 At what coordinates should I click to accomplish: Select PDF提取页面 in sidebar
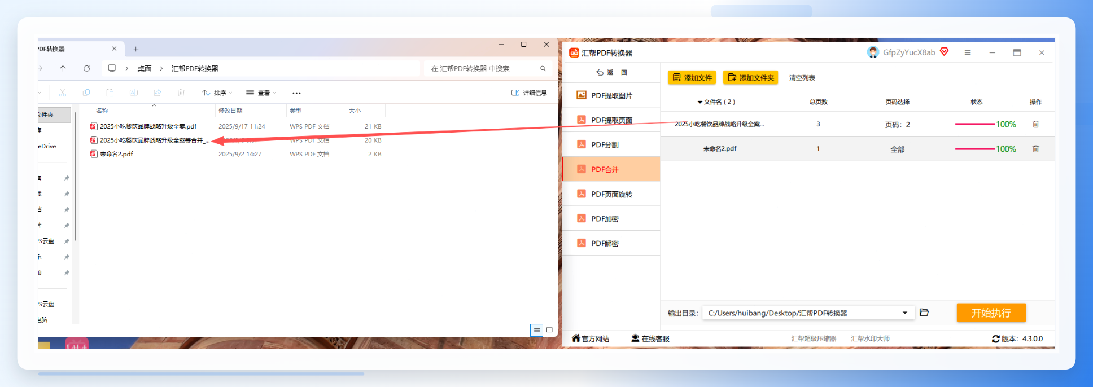tap(611, 120)
